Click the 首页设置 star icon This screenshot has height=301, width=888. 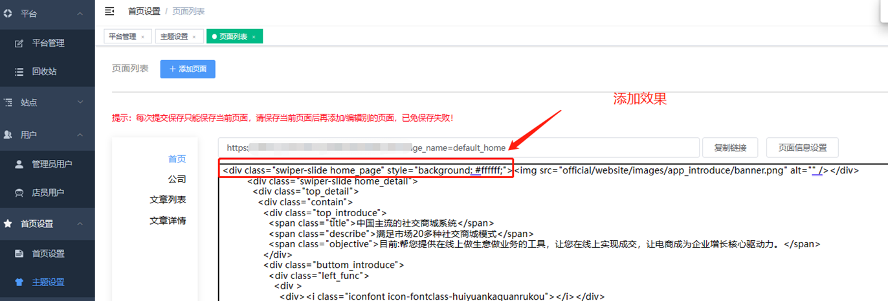point(8,223)
